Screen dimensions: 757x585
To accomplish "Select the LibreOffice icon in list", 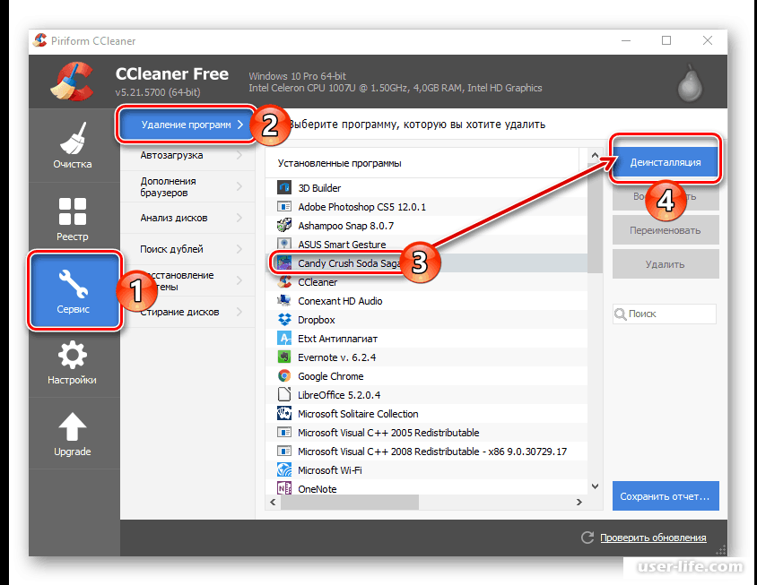I will pos(284,394).
